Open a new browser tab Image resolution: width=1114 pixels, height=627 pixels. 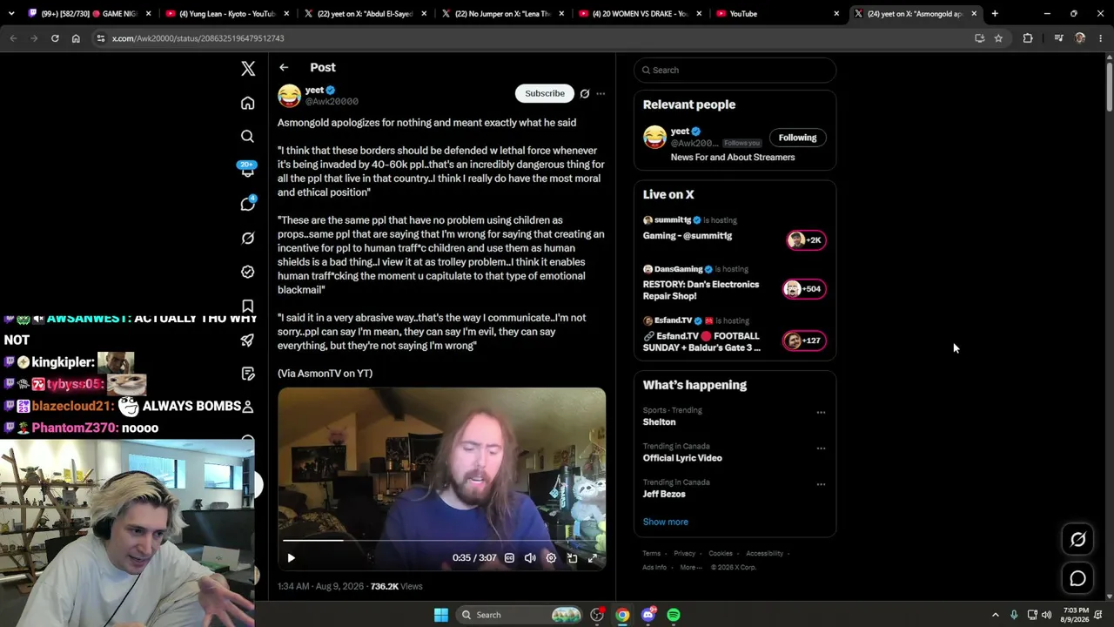[995, 14]
